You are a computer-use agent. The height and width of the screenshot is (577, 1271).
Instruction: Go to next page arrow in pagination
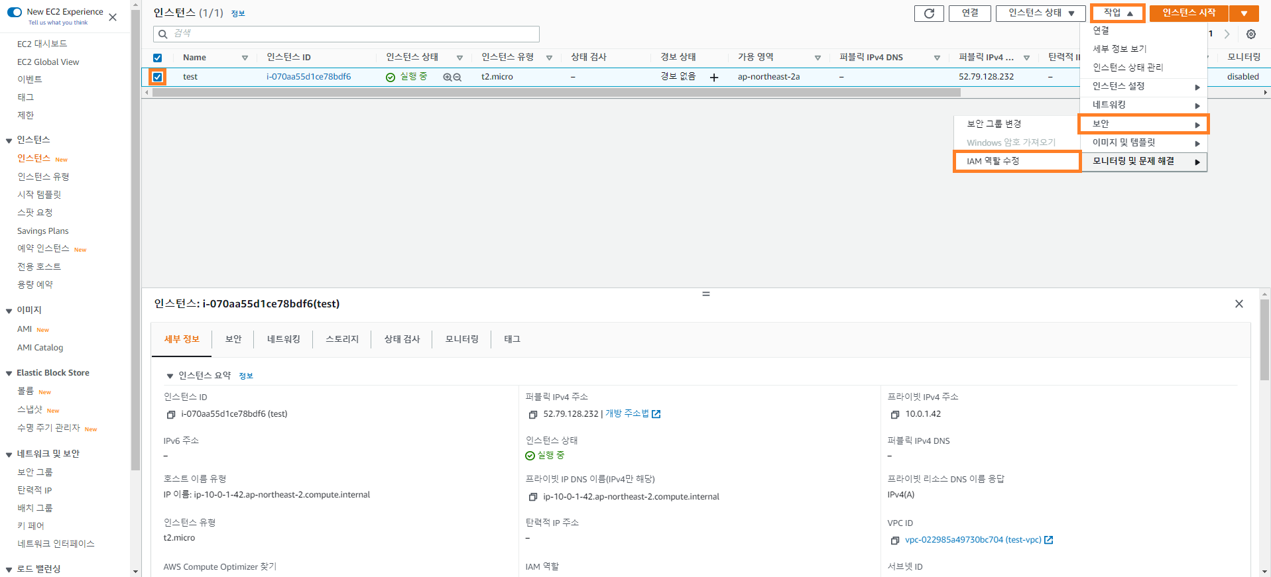pyautogui.click(x=1227, y=34)
